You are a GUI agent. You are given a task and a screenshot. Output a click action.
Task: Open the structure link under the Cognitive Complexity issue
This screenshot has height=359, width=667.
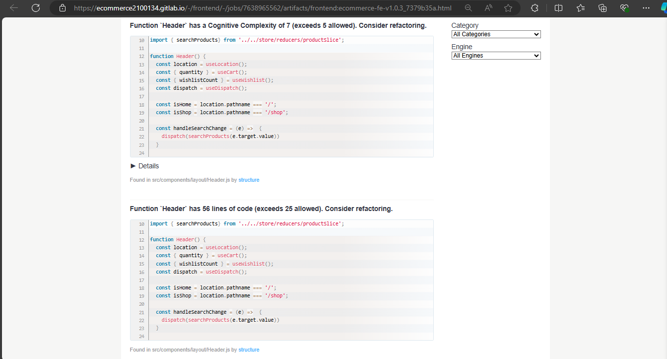pyautogui.click(x=249, y=180)
